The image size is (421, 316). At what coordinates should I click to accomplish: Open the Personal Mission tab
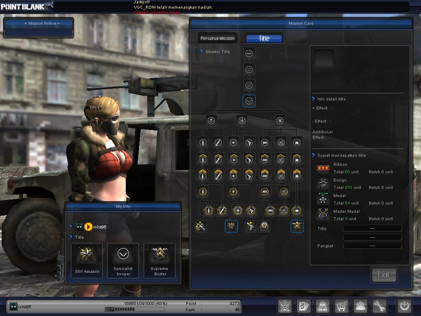point(217,38)
